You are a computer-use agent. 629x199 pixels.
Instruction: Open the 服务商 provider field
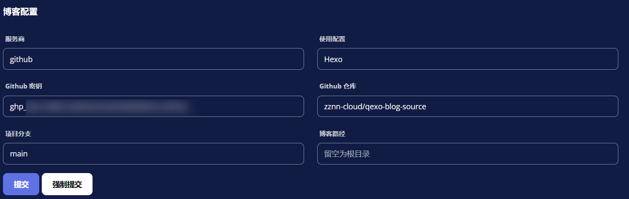pos(154,59)
